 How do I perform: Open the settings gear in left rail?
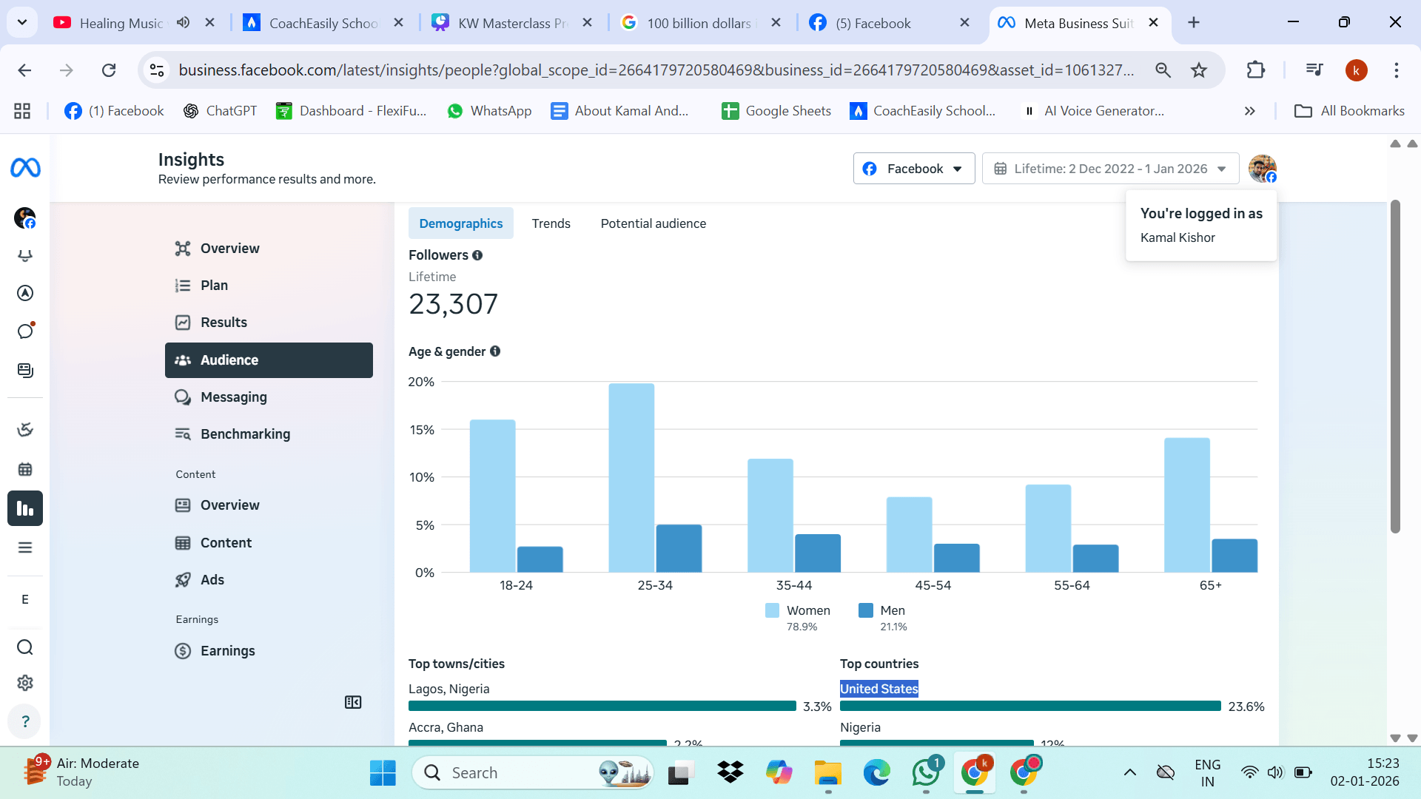tap(25, 683)
